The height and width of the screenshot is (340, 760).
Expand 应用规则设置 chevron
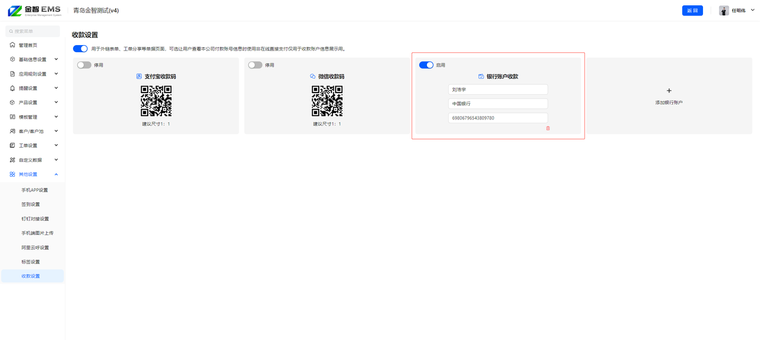click(x=56, y=74)
